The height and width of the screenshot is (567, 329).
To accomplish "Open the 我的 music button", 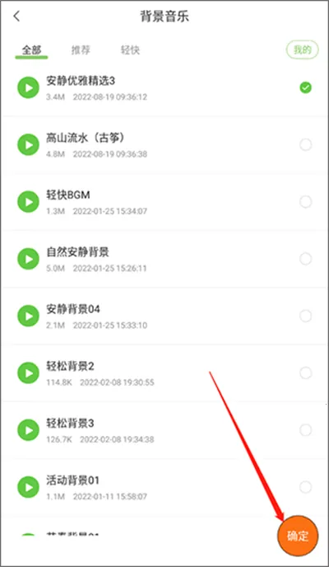I will tap(303, 50).
